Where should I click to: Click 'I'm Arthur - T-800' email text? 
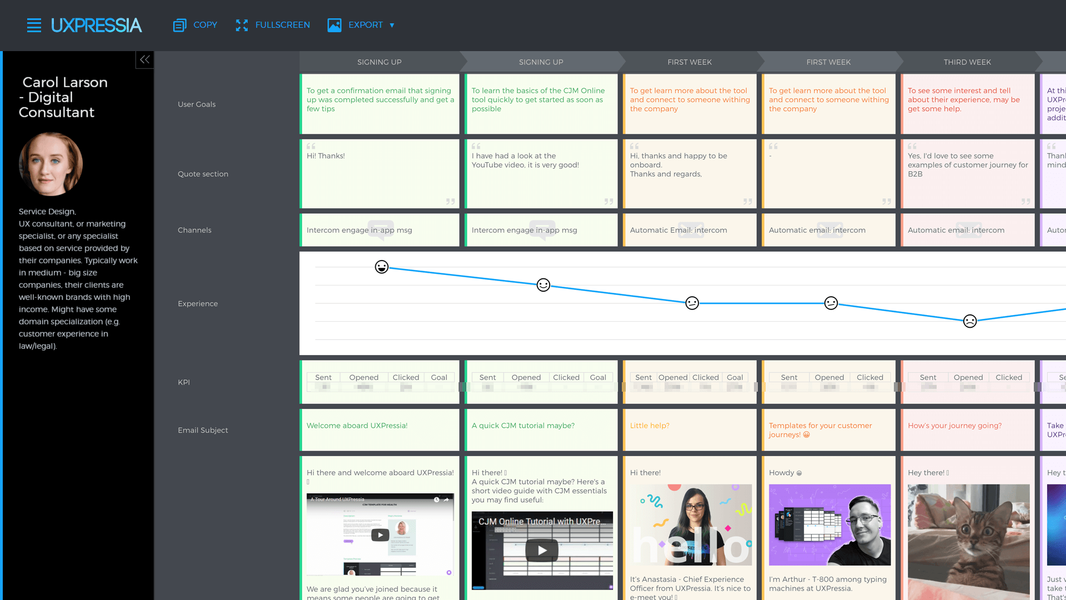pos(828,584)
